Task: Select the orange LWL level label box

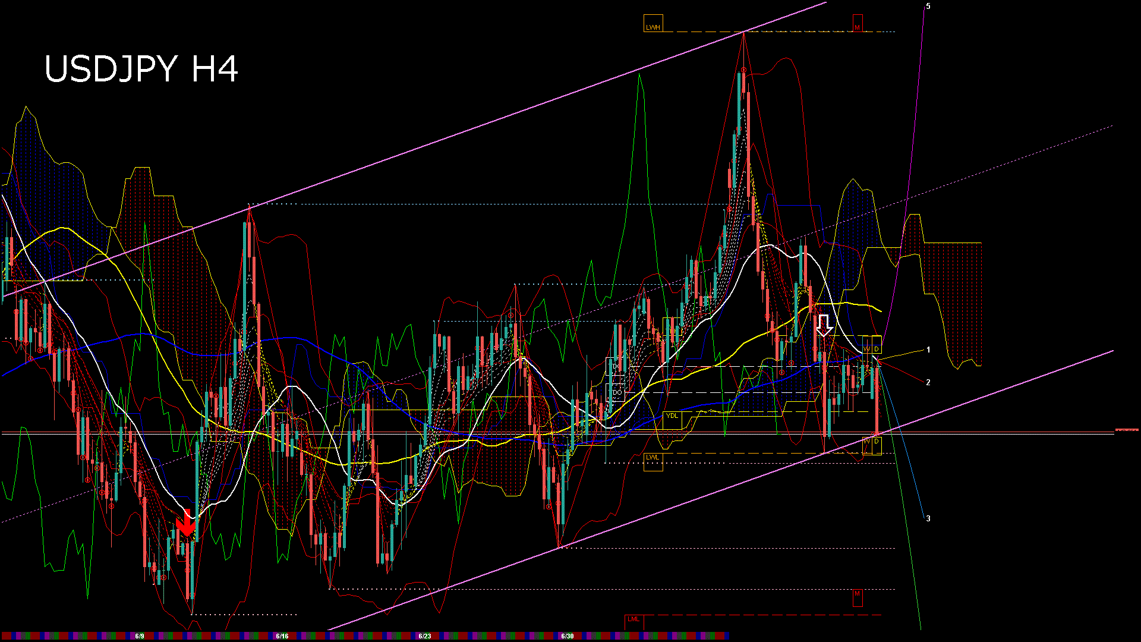Action: point(653,462)
